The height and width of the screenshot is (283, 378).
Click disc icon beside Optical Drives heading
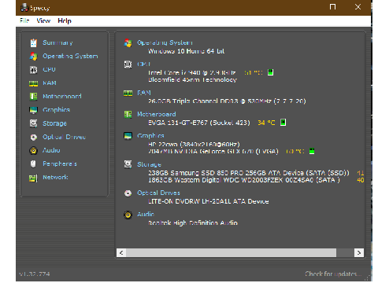pyautogui.click(x=128, y=193)
